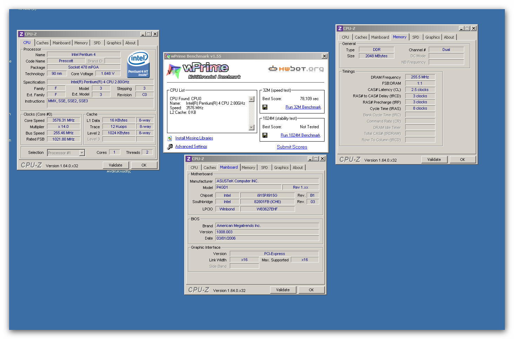Open Memory tab in Mainboard window
Image resolution: width=514 pixels, height=339 pixels.
coord(248,168)
